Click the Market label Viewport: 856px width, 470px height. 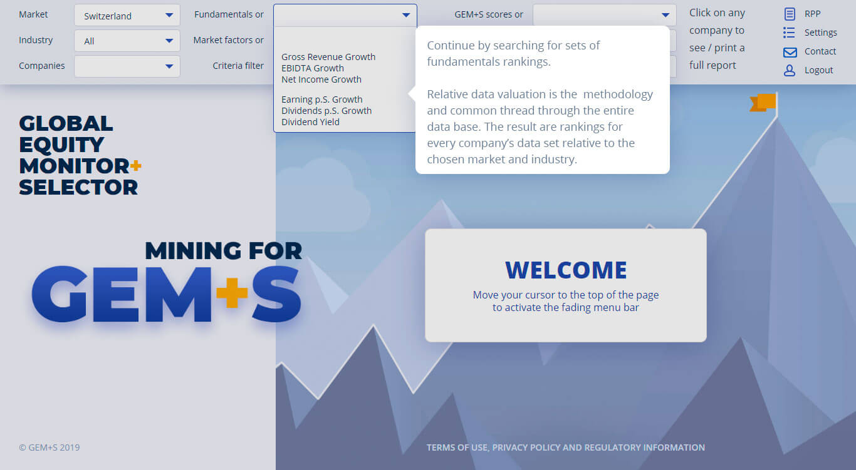pos(33,14)
